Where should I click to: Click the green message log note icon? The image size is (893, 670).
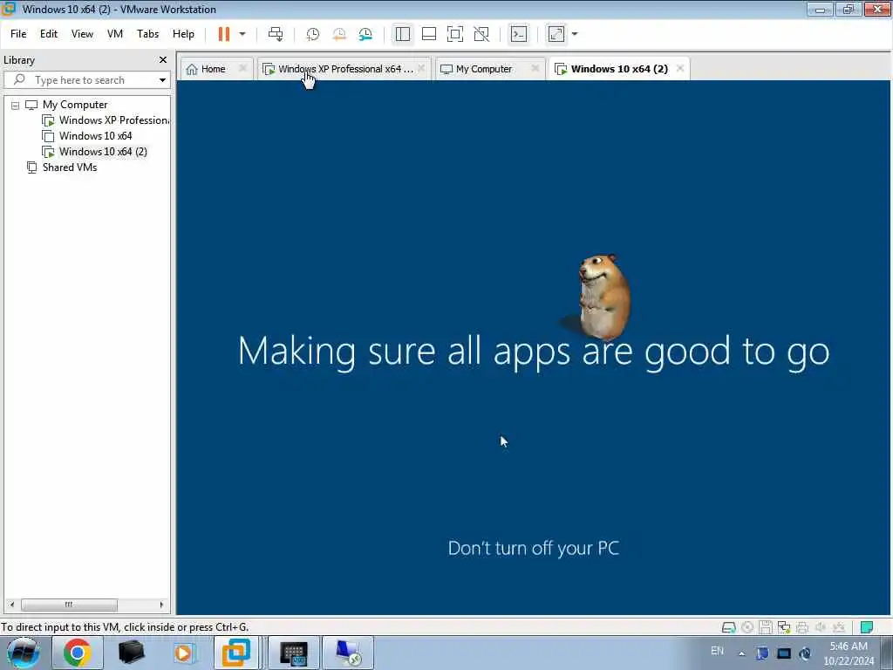(867, 627)
